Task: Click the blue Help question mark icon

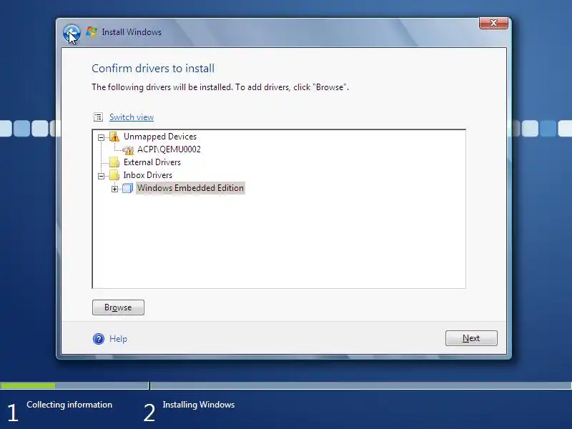Action: [99, 339]
